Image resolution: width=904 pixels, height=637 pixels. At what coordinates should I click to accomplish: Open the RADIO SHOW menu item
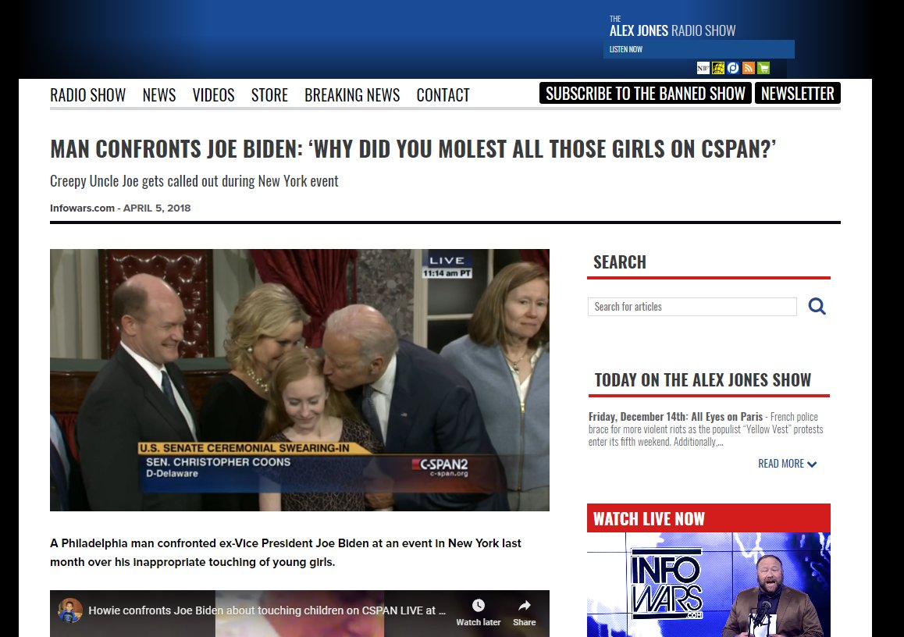click(x=87, y=95)
